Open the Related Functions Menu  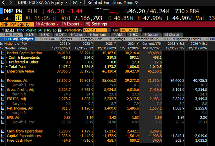click(112, 3)
